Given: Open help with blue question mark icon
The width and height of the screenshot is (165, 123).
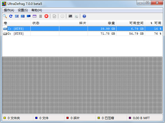Looking at the screenshot, I should click(84, 16).
